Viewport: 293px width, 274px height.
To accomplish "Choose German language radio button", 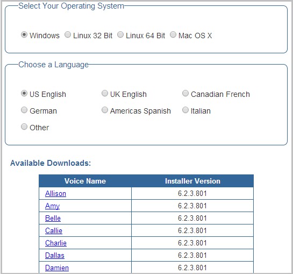I will 24,110.
